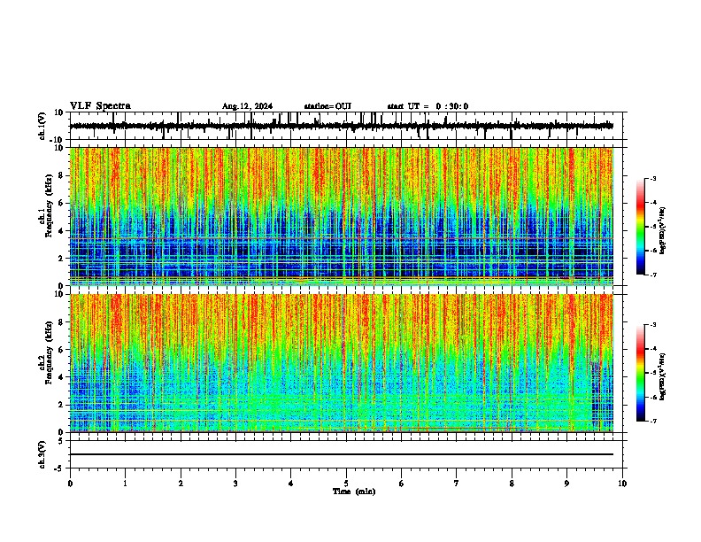Click the time axis tick label "5"

click(x=346, y=484)
